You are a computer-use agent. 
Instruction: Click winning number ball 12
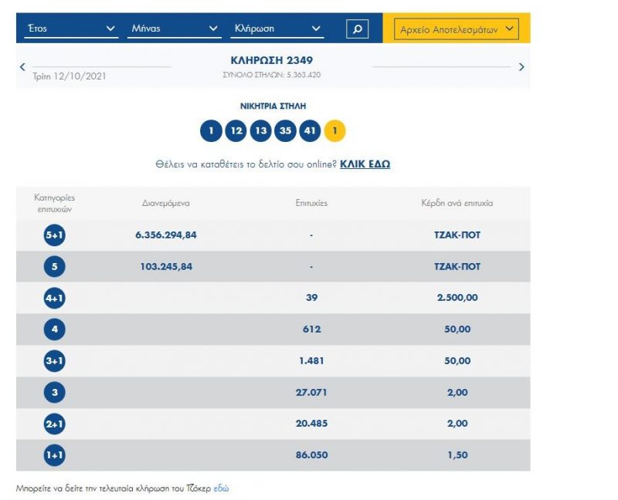pyautogui.click(x=236, y=131)
